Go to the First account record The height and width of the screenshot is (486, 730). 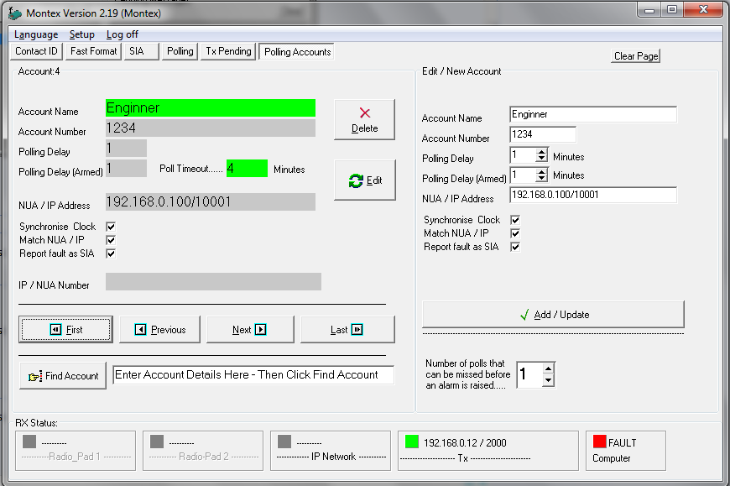point(66,330)
